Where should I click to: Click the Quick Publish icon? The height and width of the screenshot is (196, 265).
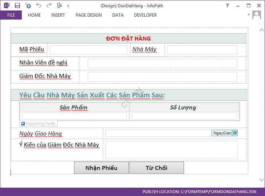tap(28, 5)
